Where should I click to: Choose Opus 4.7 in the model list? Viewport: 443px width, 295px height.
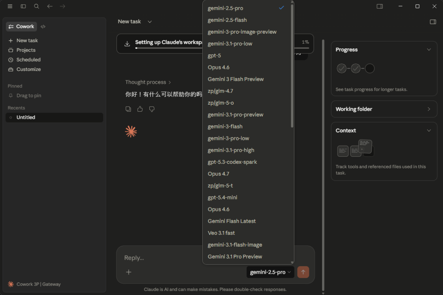219,174
